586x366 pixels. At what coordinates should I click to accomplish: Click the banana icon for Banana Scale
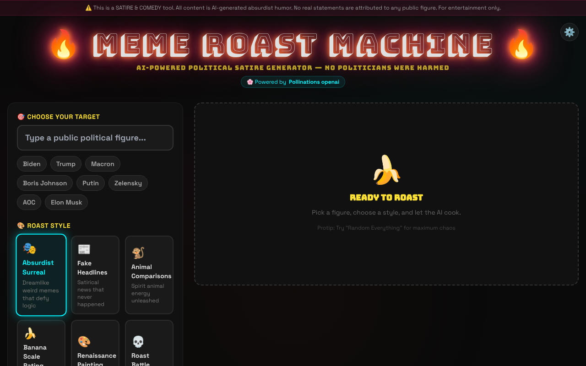30,334
